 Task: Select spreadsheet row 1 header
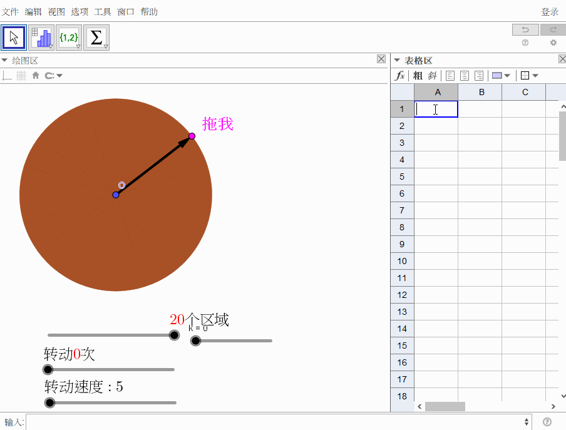pos(402,109)
